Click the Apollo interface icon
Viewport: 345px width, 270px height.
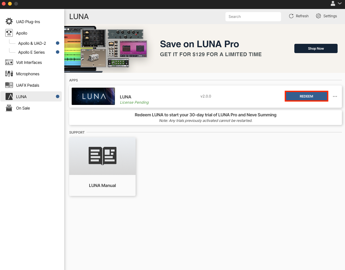[x=9, y=33]
